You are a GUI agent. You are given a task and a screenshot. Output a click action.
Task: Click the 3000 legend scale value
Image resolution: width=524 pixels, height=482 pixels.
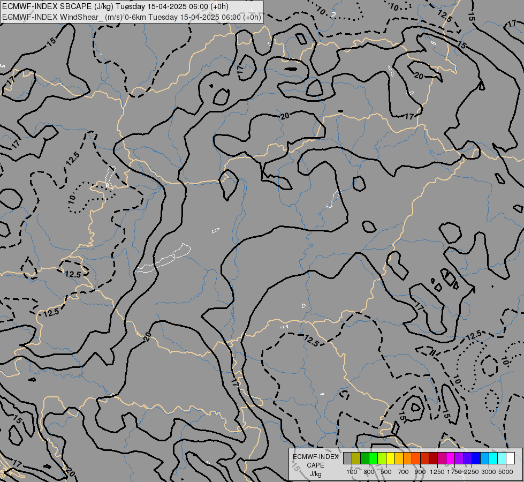(489, 472)
